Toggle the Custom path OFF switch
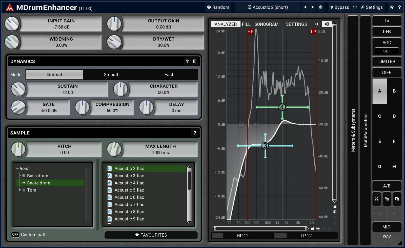405x248 pixels. (x=15, y=235)
